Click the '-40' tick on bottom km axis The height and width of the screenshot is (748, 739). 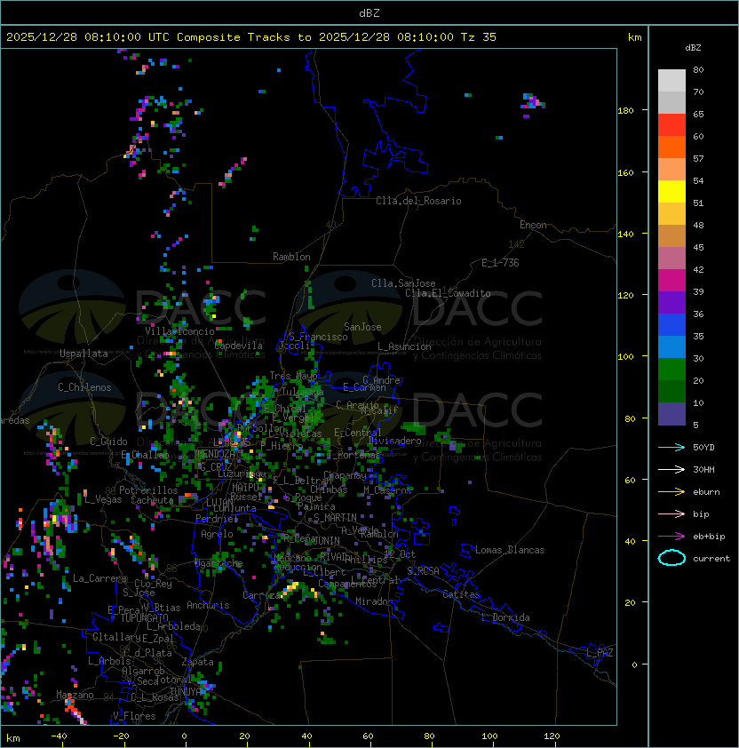(x=59, y=736)
